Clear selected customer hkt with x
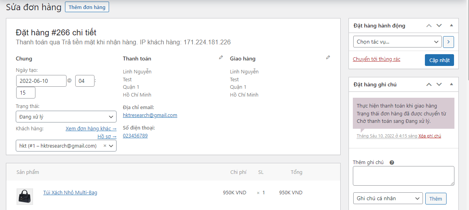This screenshot has width=469, height=210. tap(105, 146)
